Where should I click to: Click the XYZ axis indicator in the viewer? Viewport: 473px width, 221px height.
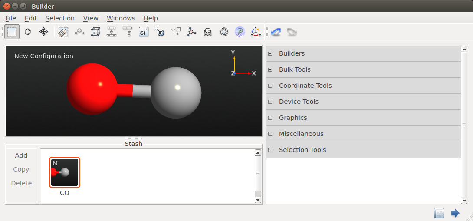pyautogui.click(x=243, y=63)
